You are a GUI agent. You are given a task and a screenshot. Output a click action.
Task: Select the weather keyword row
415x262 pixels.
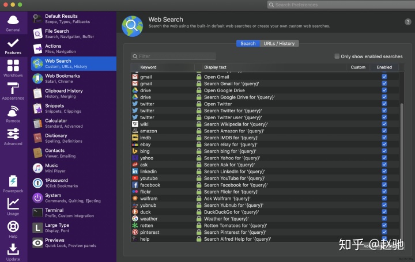tap(265, 219)
